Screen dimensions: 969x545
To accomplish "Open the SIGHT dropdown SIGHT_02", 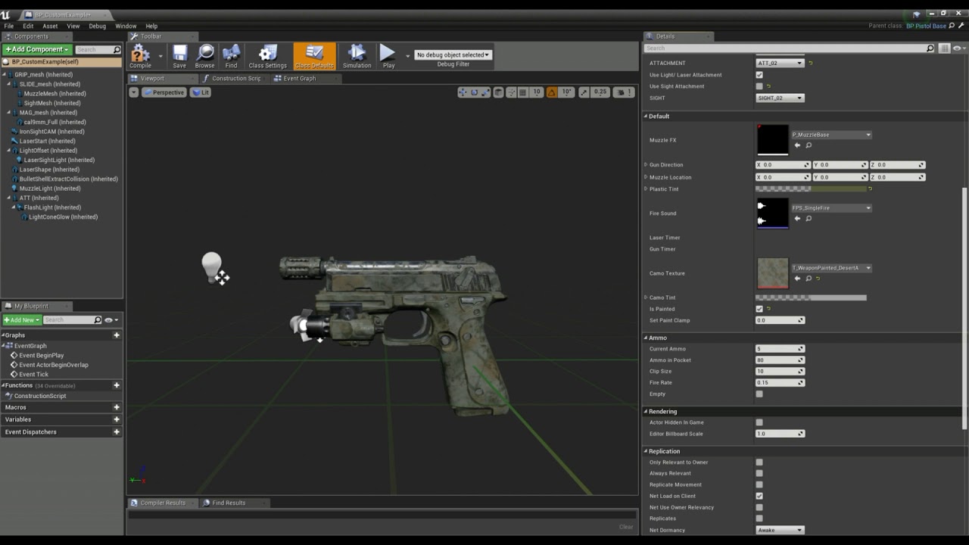I will coord(780,98).
